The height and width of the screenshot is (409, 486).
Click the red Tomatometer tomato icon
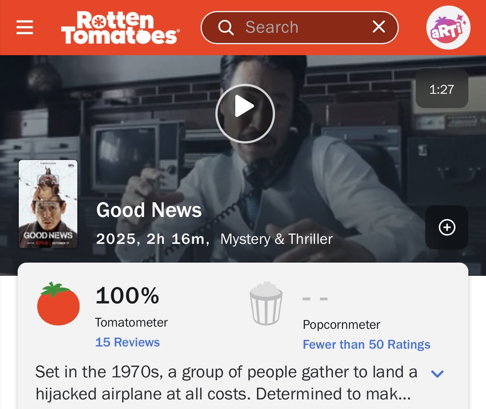click(58, 304)
